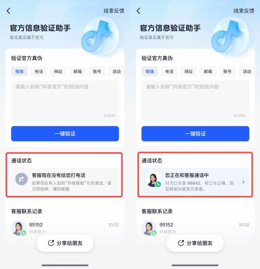Tap Douyin logo bubble on left screen
Viewport: 260px width, 269px height.
pos(100,36)
